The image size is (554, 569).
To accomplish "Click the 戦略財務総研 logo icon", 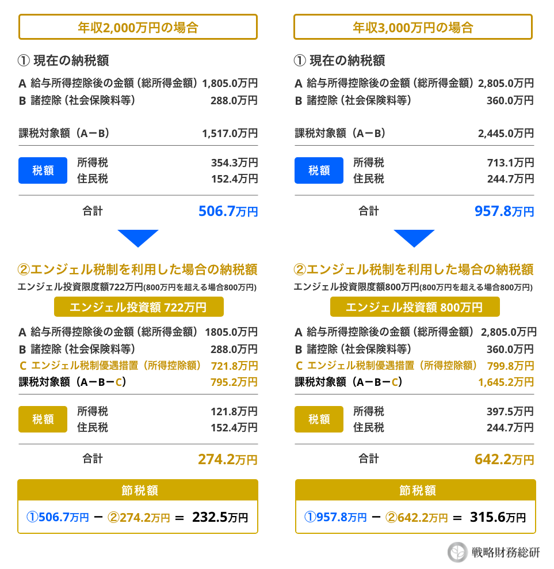I will pos(457,552).
